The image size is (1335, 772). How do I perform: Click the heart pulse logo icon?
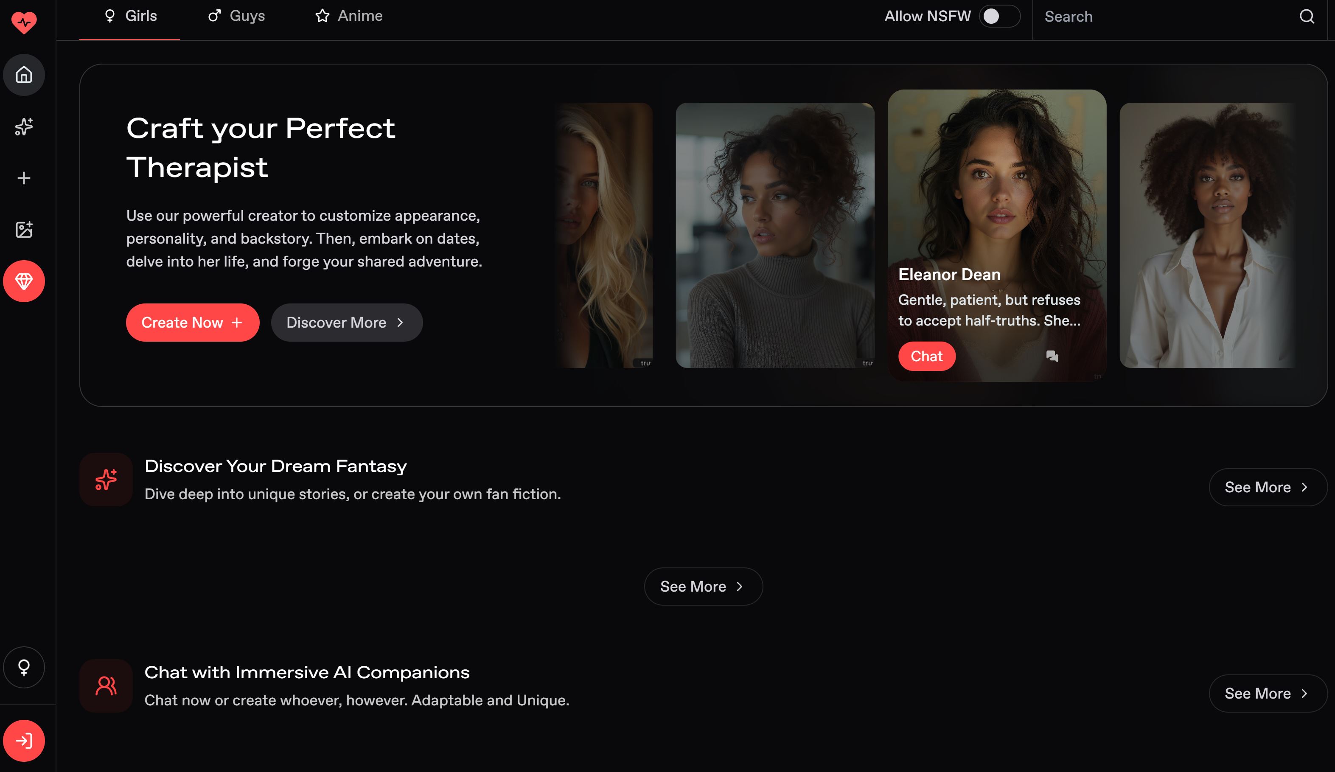24,22
